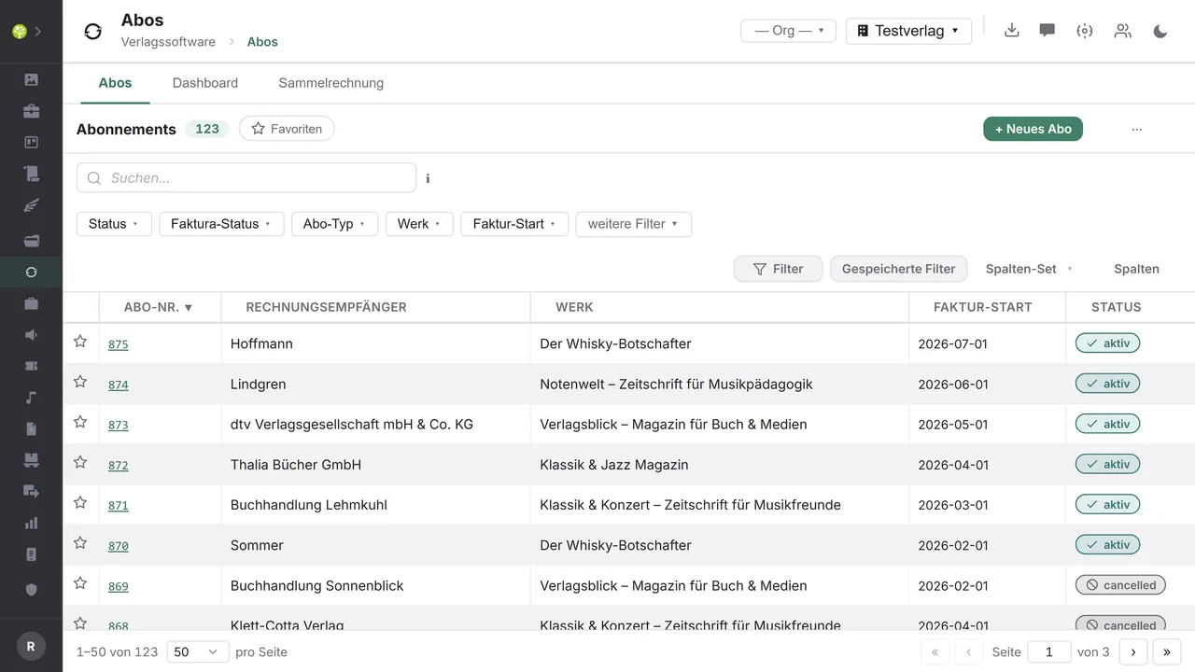Open the Org dropdown
The width and height of the screenshot is (1195, 672).
point(788,31)
